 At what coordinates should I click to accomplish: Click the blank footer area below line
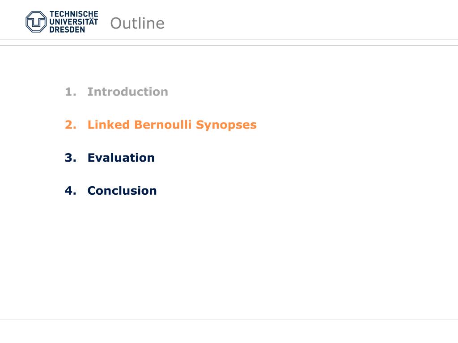229,331
